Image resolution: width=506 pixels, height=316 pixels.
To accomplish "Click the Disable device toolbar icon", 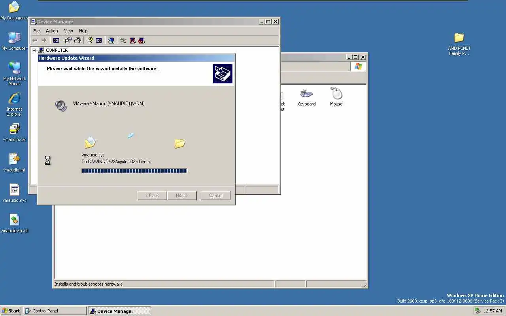I will [x=142, y=40].
